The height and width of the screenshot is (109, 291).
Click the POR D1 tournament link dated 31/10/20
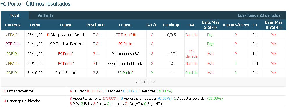click(x=13, y=73)
